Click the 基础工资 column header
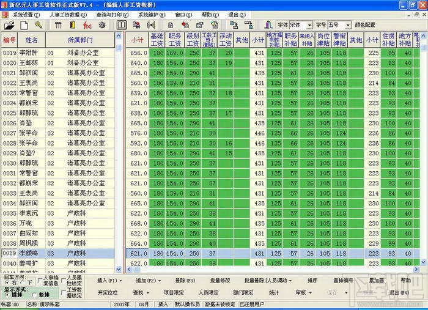The width and height of the screenshot is (428, 310). pos(157,40)
